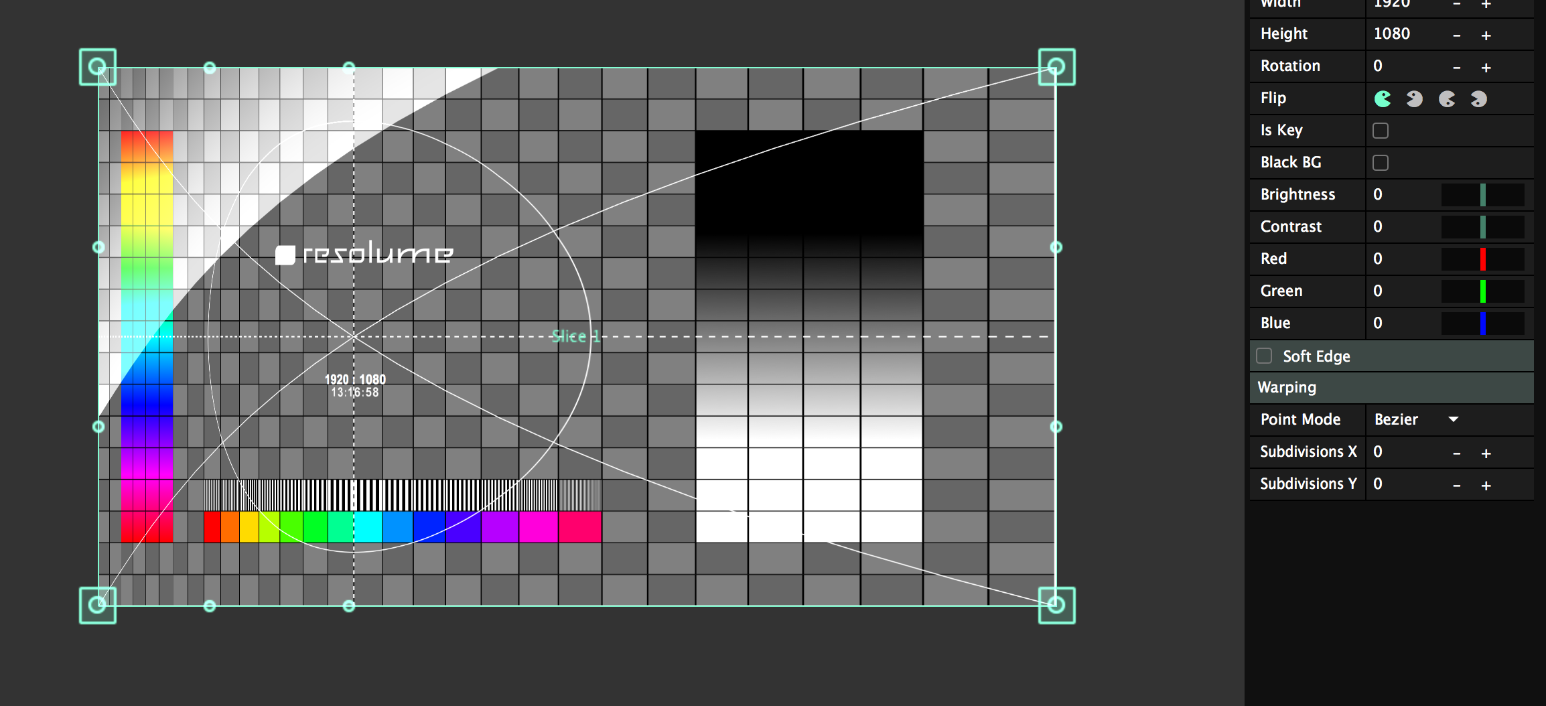Screen dimensions: 1546x706
Task: Click the vertical flip Pac-Man icon
Action: click(x=1447, y=99)
